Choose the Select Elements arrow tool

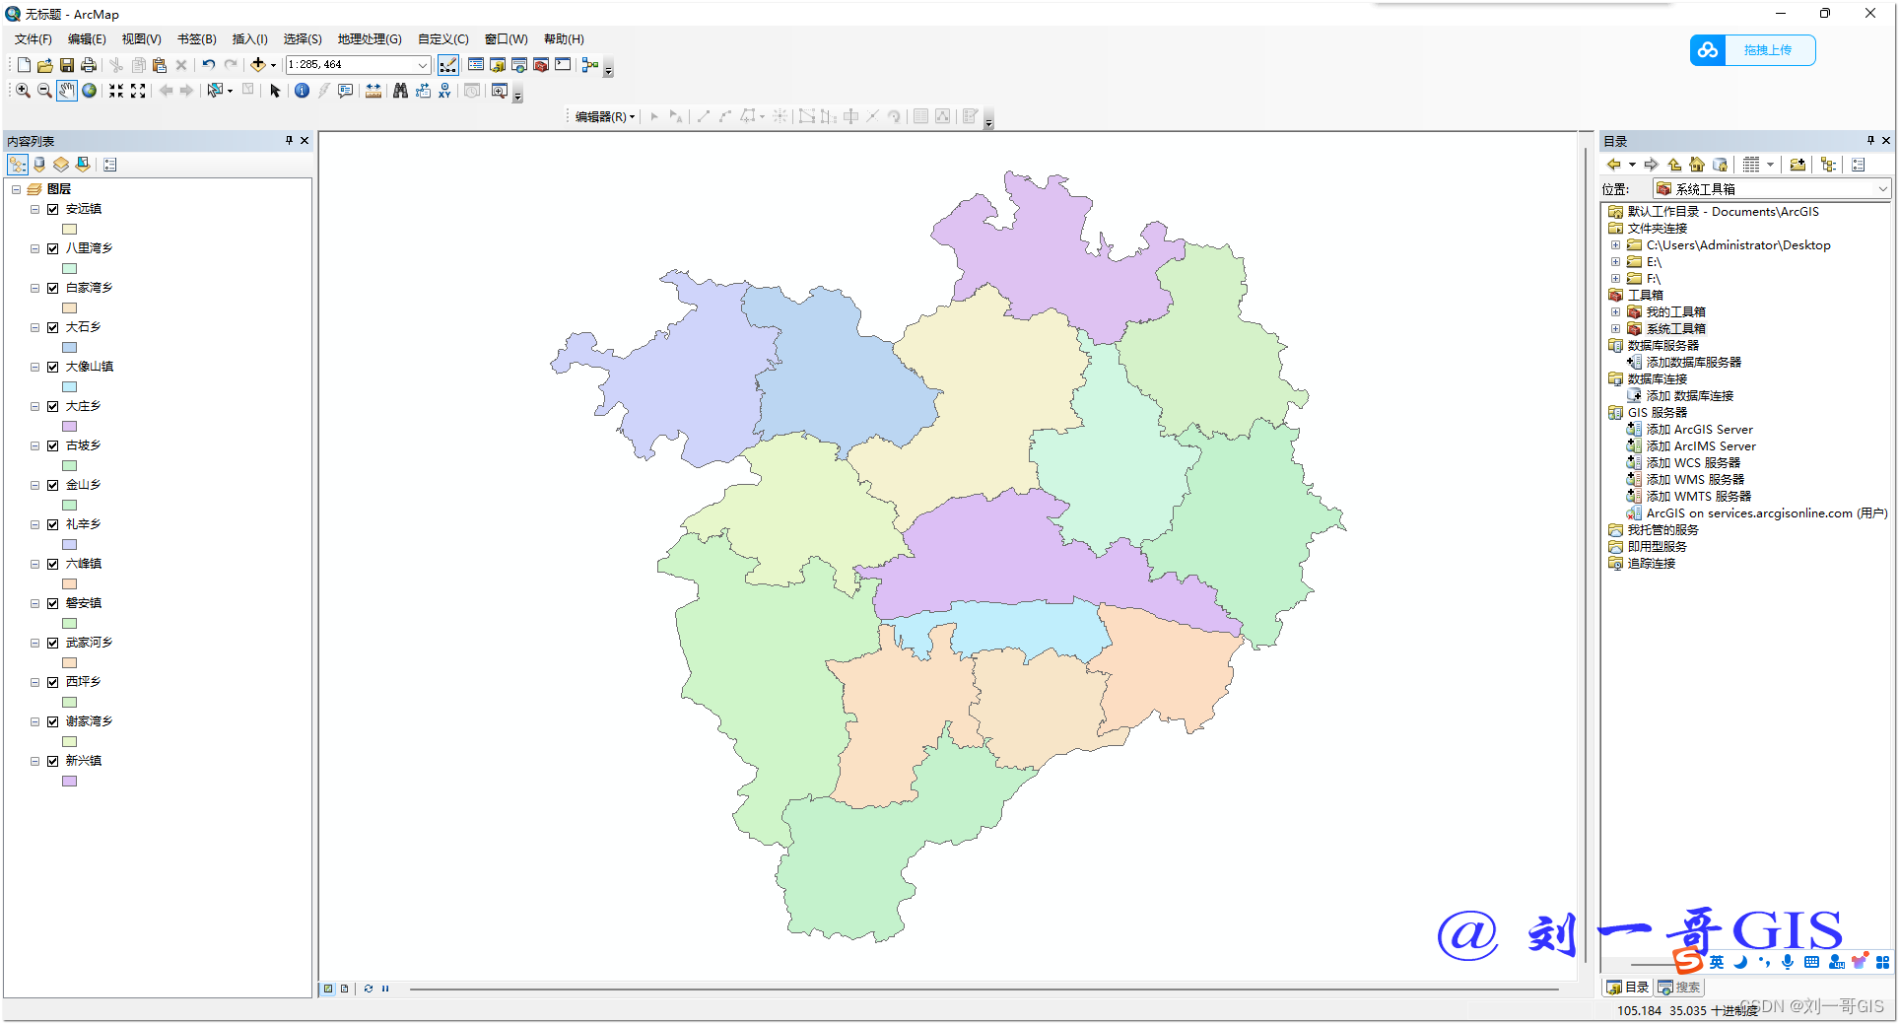[275, 91]
